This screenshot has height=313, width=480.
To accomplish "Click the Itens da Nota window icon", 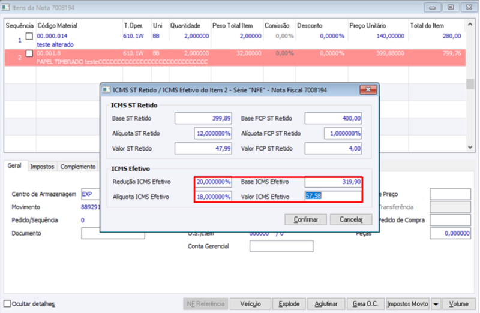I will click(x=5, y=7).
